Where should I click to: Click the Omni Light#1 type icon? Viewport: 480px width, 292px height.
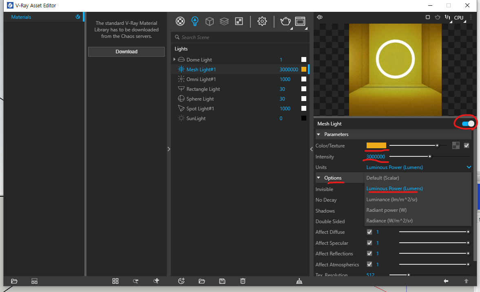click(181, 79)
